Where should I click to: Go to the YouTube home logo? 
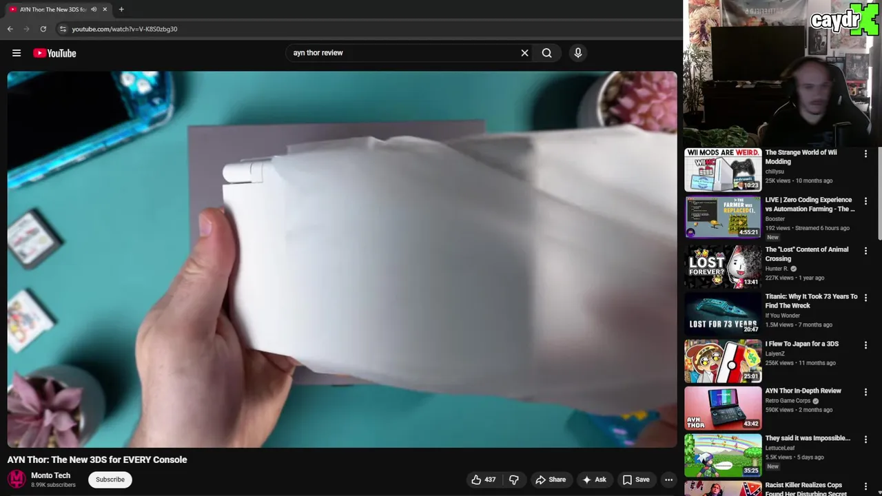tap(54, 53)
